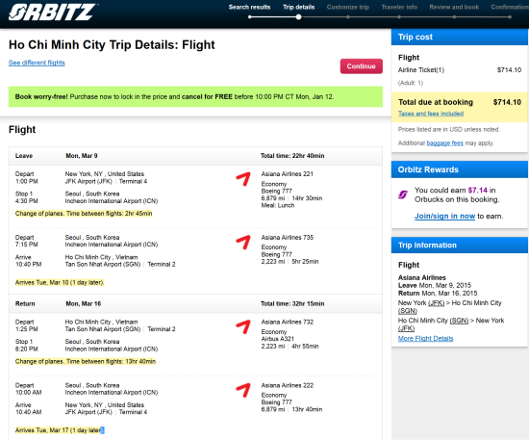Open the Customize trip step
Screen dimensions: 529x440
(348, 7)
